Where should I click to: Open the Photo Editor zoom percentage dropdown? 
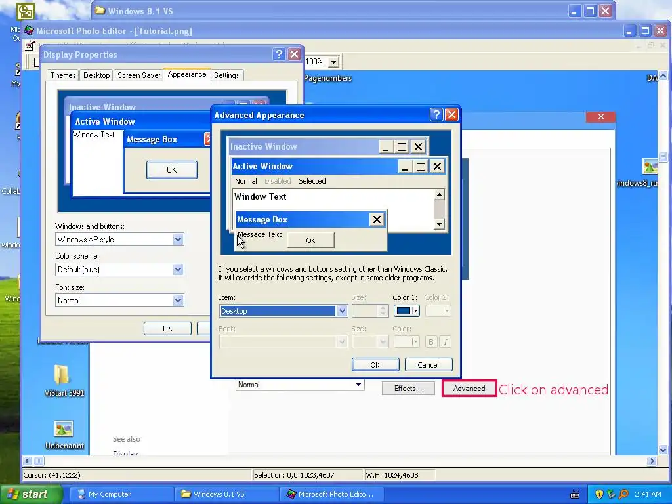[x=333, y=62]
